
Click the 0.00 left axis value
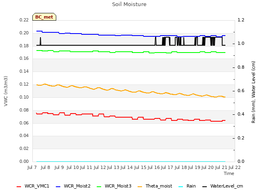[x=24, y=161]
